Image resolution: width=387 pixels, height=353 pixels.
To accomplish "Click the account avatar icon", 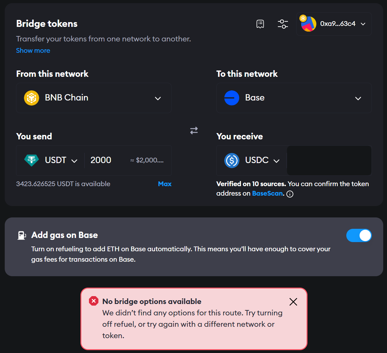I will click(x=308, y=24).
